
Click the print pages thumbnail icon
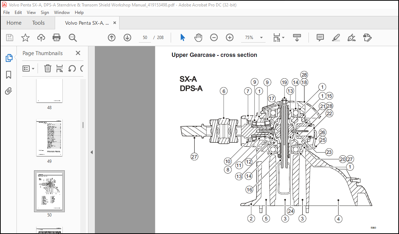(59, 68)
